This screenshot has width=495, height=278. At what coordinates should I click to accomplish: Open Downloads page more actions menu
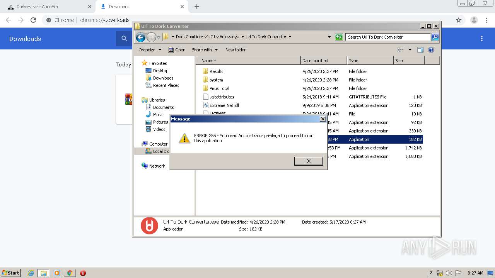pyautogui.click(x=482, y=39)
